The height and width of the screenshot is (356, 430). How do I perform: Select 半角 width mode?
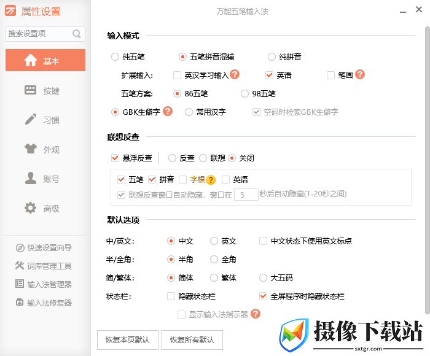point(171,259)
